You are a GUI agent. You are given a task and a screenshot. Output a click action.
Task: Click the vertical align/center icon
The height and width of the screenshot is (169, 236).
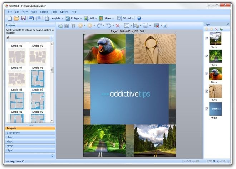127,26
